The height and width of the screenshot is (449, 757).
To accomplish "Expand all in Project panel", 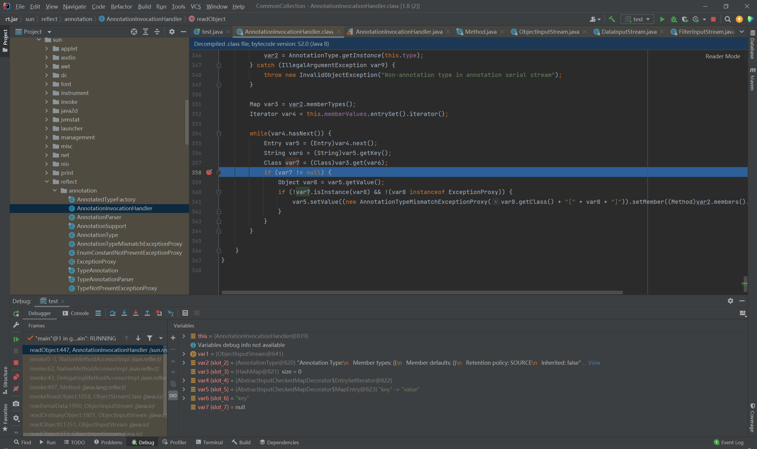I will tap(146, 32).
